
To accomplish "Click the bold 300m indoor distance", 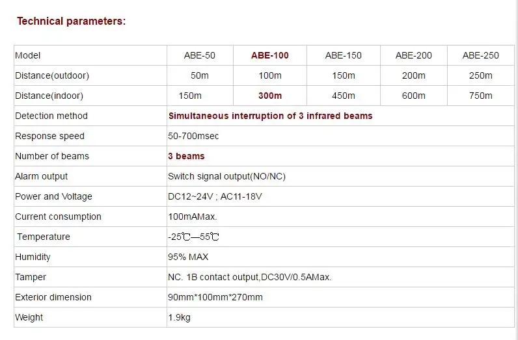I will pyautogui.click(x=270, y=96).
